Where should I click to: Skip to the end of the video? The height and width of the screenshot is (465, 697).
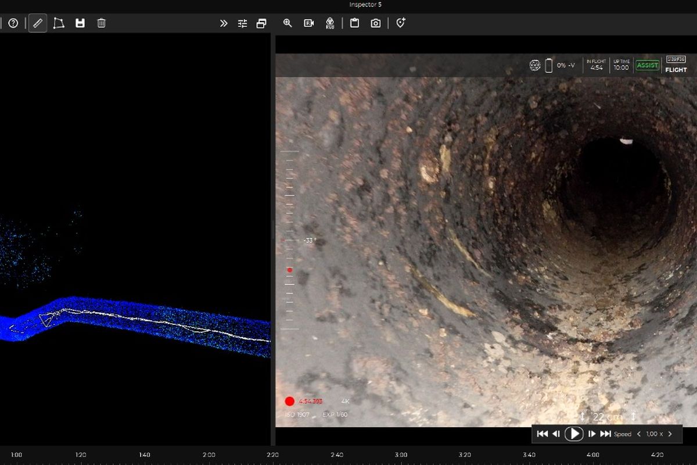pos(605,434)
